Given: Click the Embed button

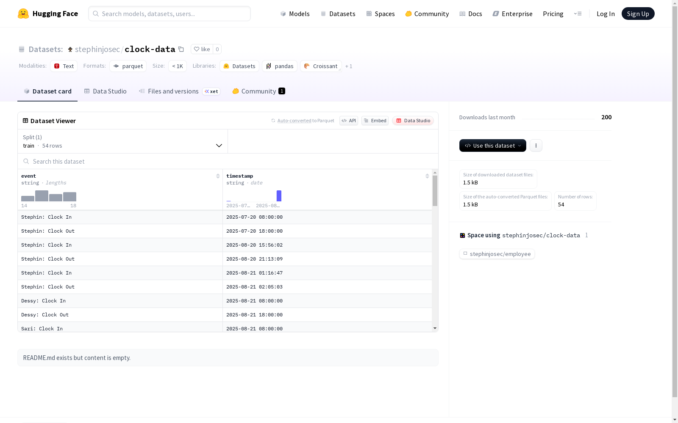Looking at the screenshot, I should coord(375,121).
